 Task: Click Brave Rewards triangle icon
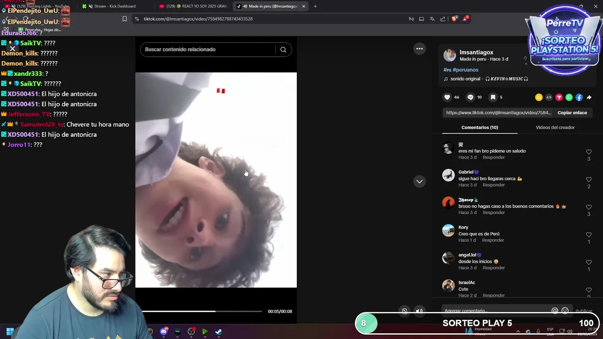click(465, 18)
